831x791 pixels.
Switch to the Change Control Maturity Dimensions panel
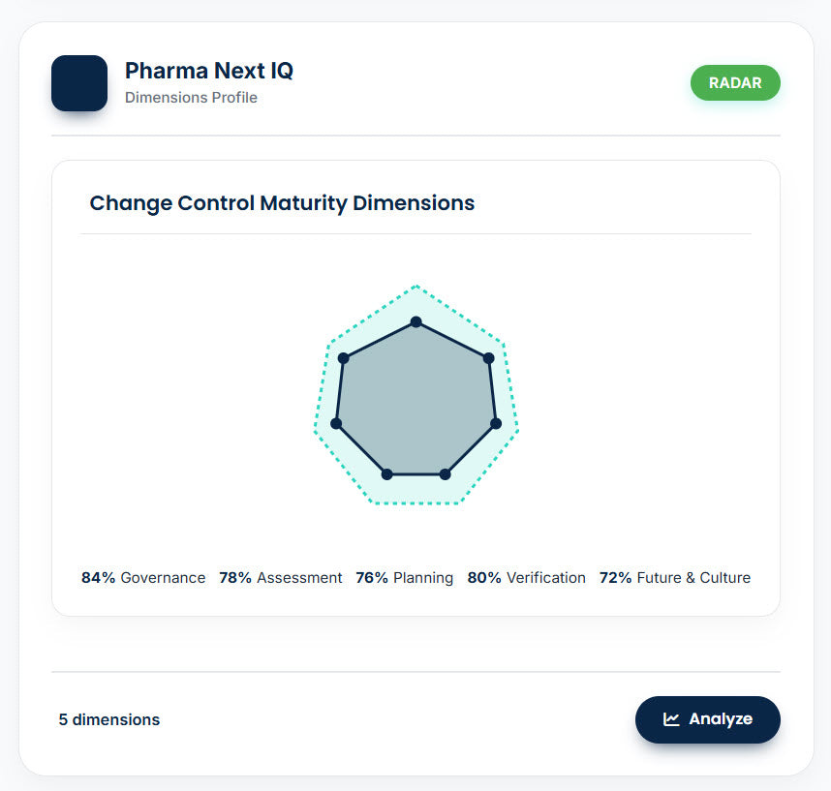(x=282, y=203)
